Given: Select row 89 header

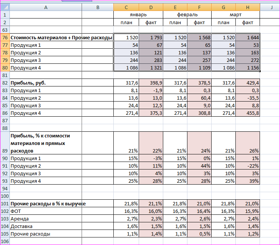Looking at the screenshot, I should 5,143.
